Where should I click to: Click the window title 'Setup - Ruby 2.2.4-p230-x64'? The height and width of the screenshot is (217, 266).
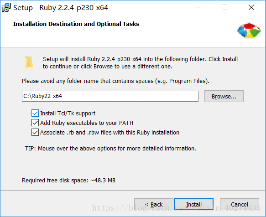pyautogui.click(x=61, y=8)
